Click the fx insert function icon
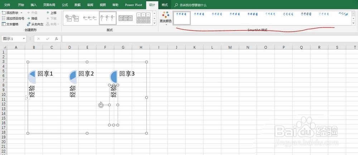 point(57,39)
